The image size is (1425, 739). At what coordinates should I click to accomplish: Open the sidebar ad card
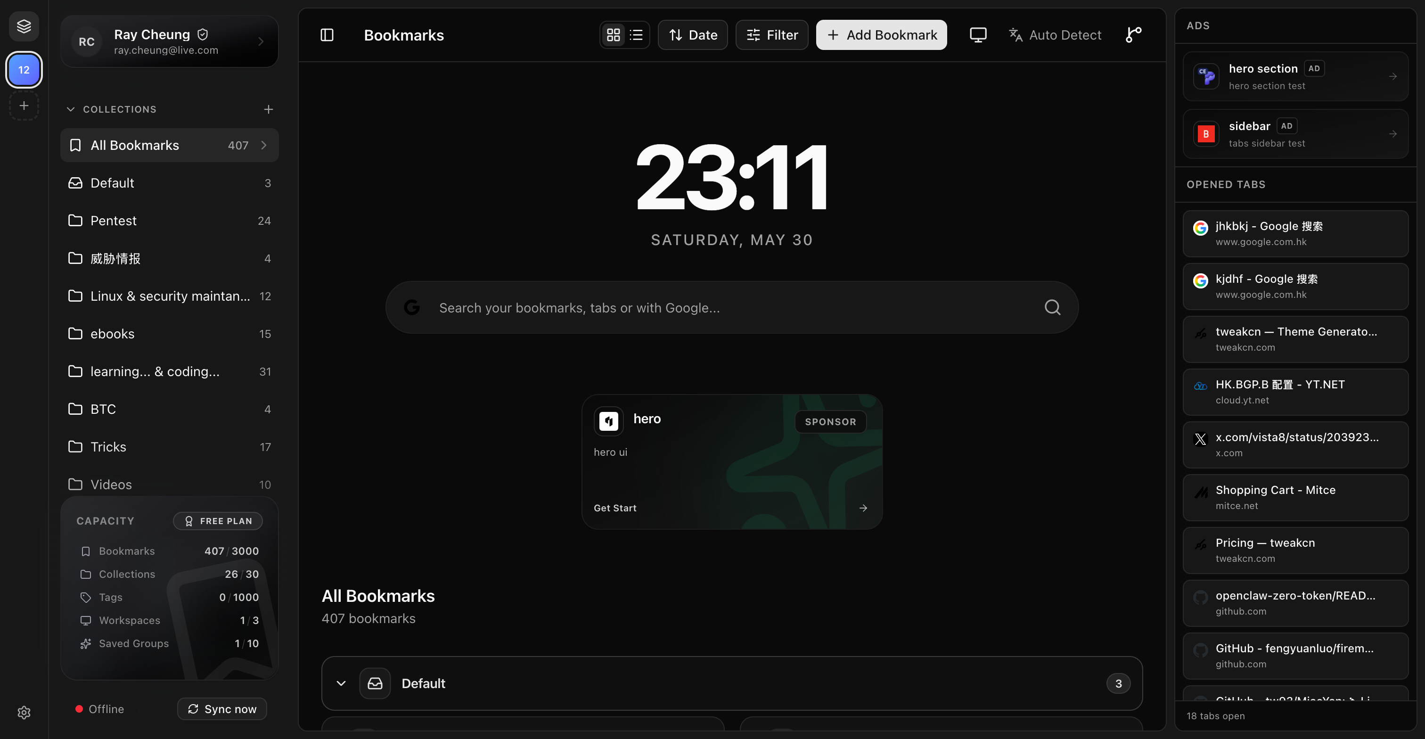1295,134
